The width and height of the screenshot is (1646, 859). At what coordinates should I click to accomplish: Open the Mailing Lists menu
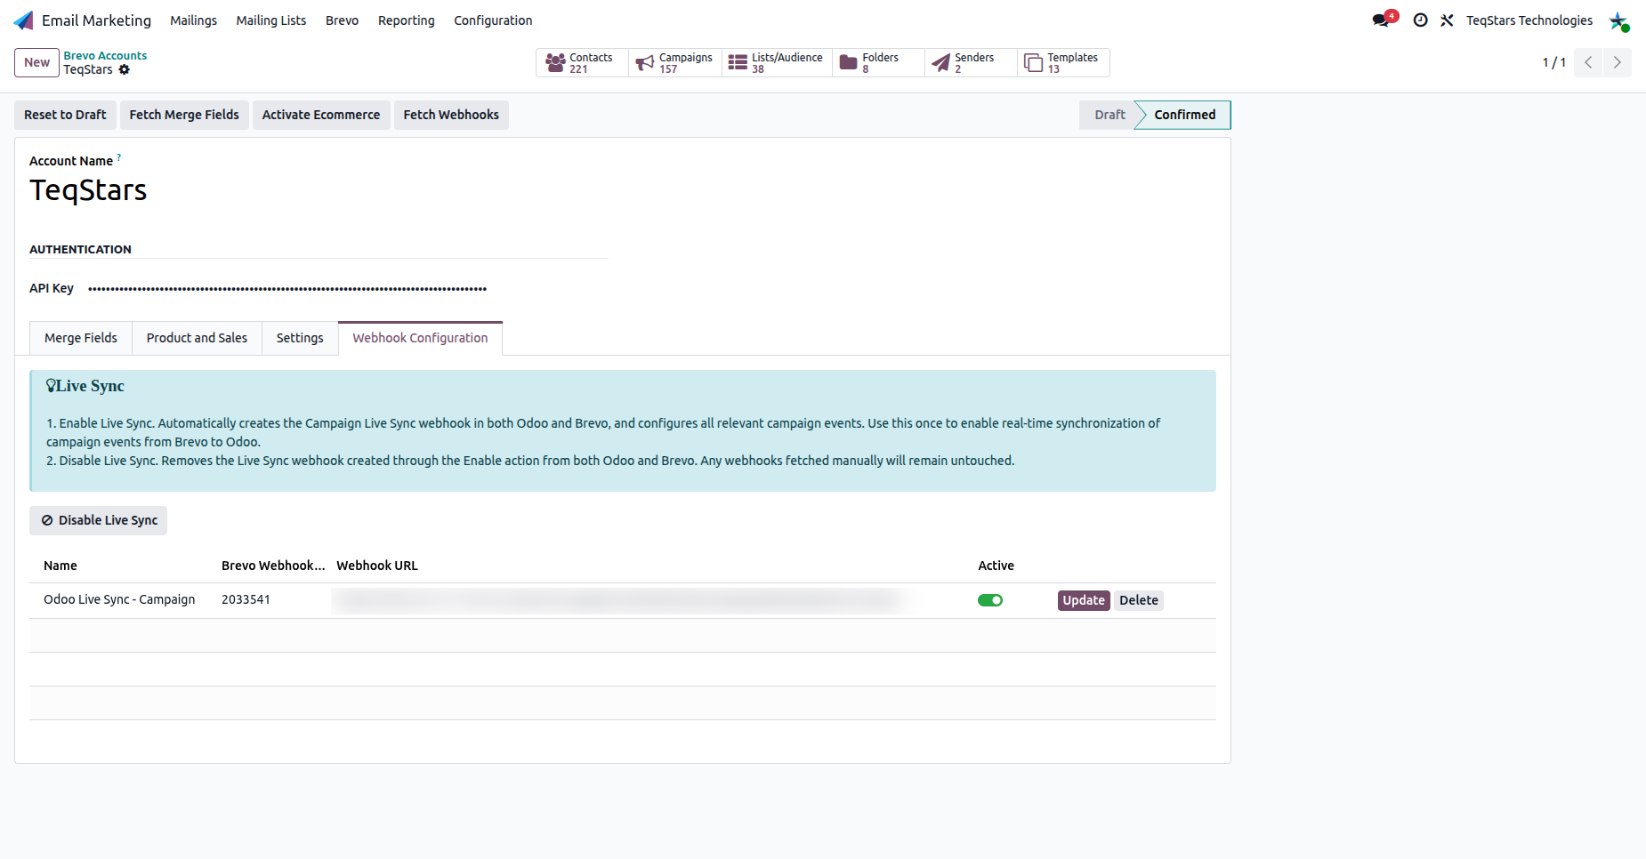click(x=271, y=20)
